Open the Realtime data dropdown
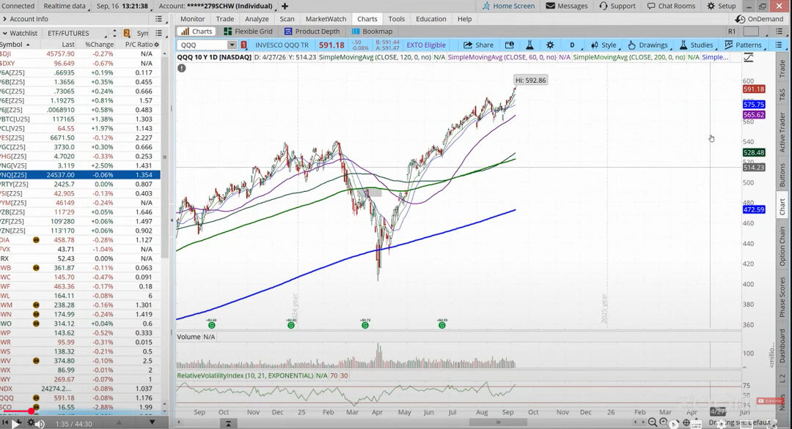The height and width of the screenshot is (429, 792). tap(66, 6)
